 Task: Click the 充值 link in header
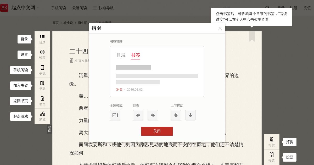(307, 8)
